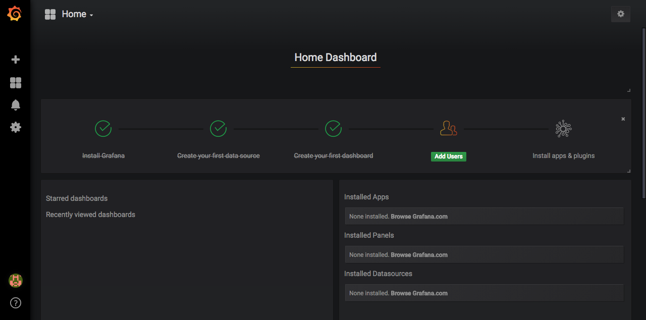The height and width of the screenshot is (320, 646).
Task: Click Create your first dashboard label
Action: click(334, 156)
